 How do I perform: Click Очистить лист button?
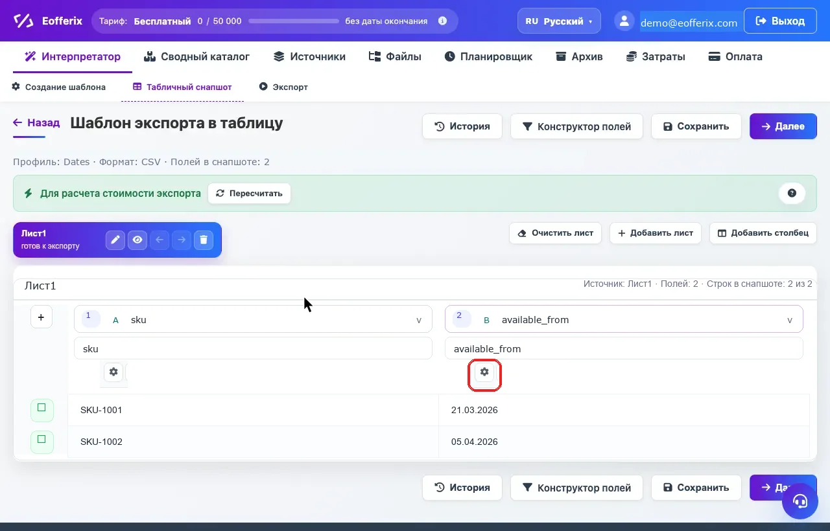(x=556, y=233)
